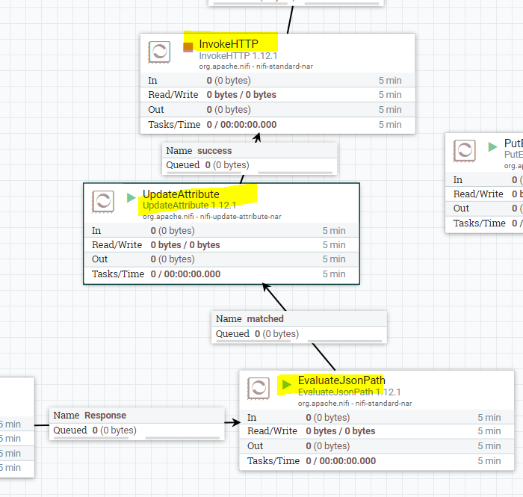Screen dimensions: 523x497
Task: Click UpdateAttribute 1.12.1 version text
Action: (x=190, y=205)
